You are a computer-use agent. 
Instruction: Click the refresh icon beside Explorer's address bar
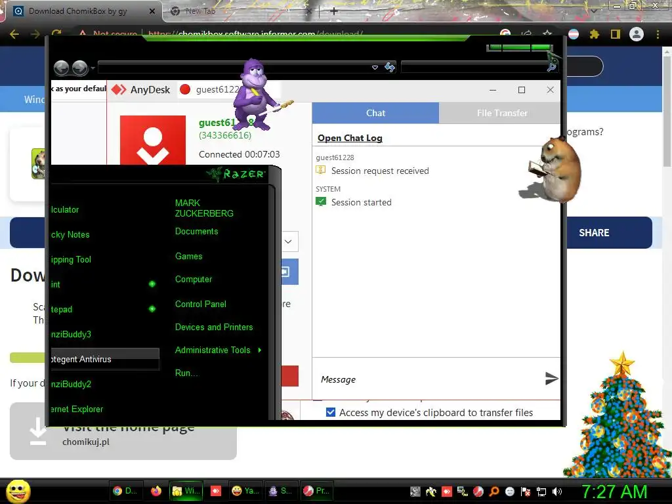(x=390, y=68)
